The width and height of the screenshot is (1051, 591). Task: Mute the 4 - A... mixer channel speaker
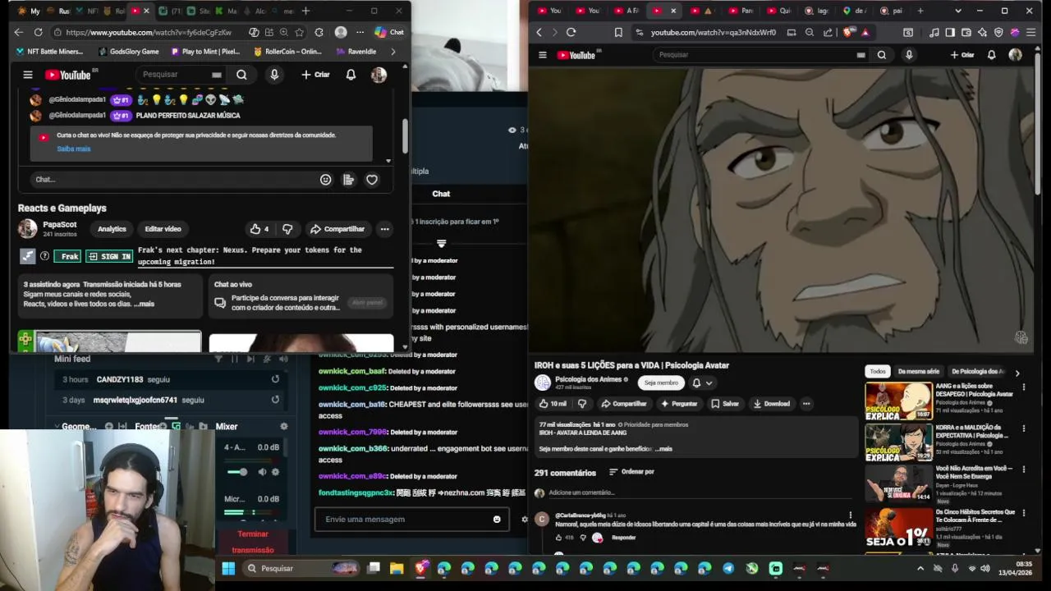click(262, 472)
